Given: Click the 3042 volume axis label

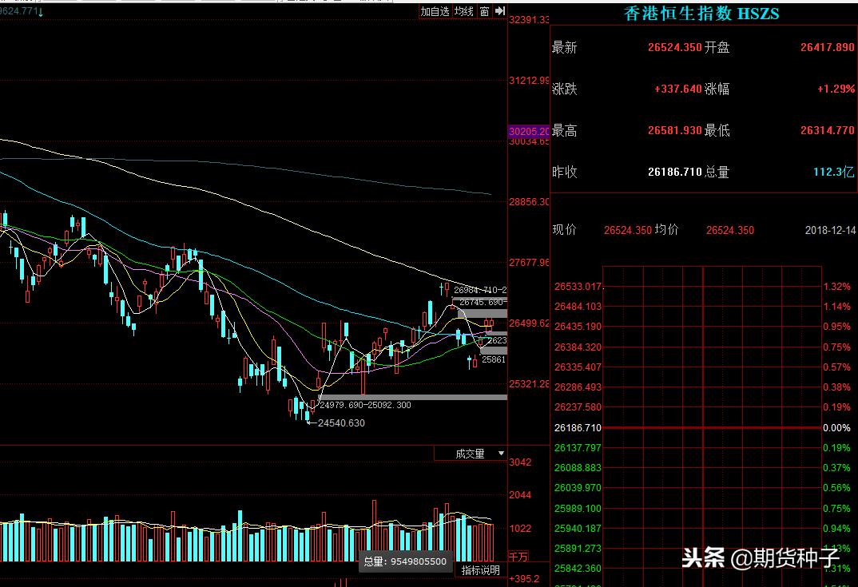Looking at the screenshot, I should pos(520,462).
